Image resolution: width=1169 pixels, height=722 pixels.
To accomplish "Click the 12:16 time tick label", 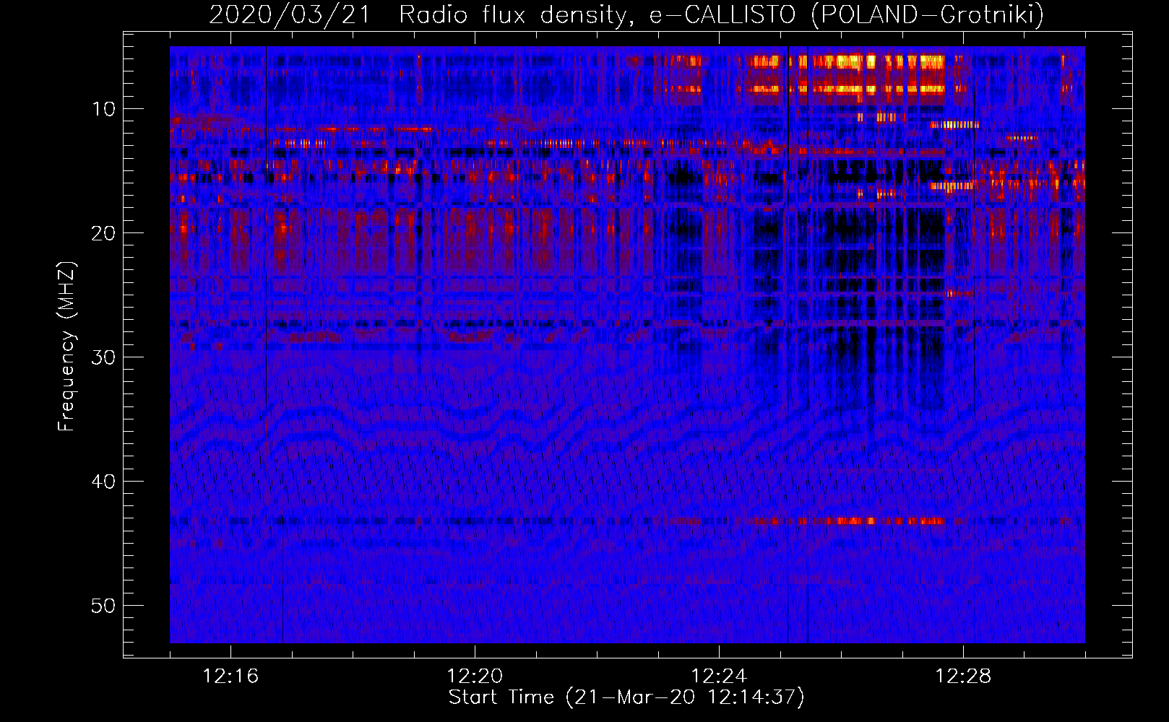I will coord(230,677).
